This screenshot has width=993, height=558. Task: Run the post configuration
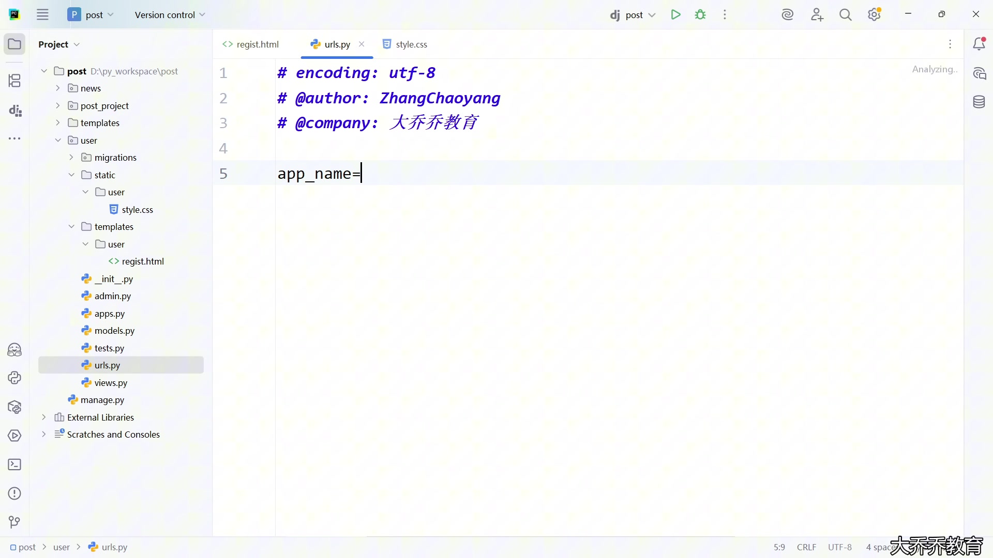(x=675, y=14)
